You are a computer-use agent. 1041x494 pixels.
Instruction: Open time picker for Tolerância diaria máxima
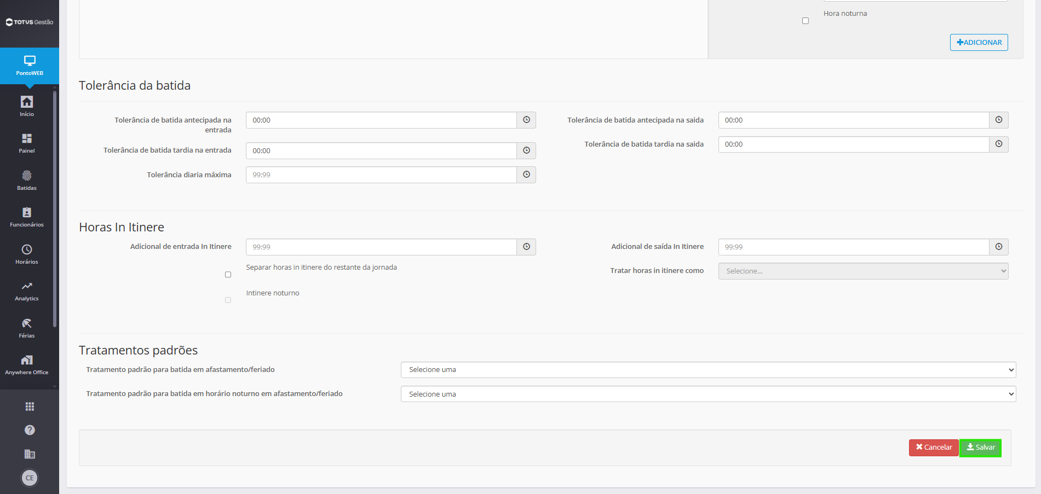(526, 175)
